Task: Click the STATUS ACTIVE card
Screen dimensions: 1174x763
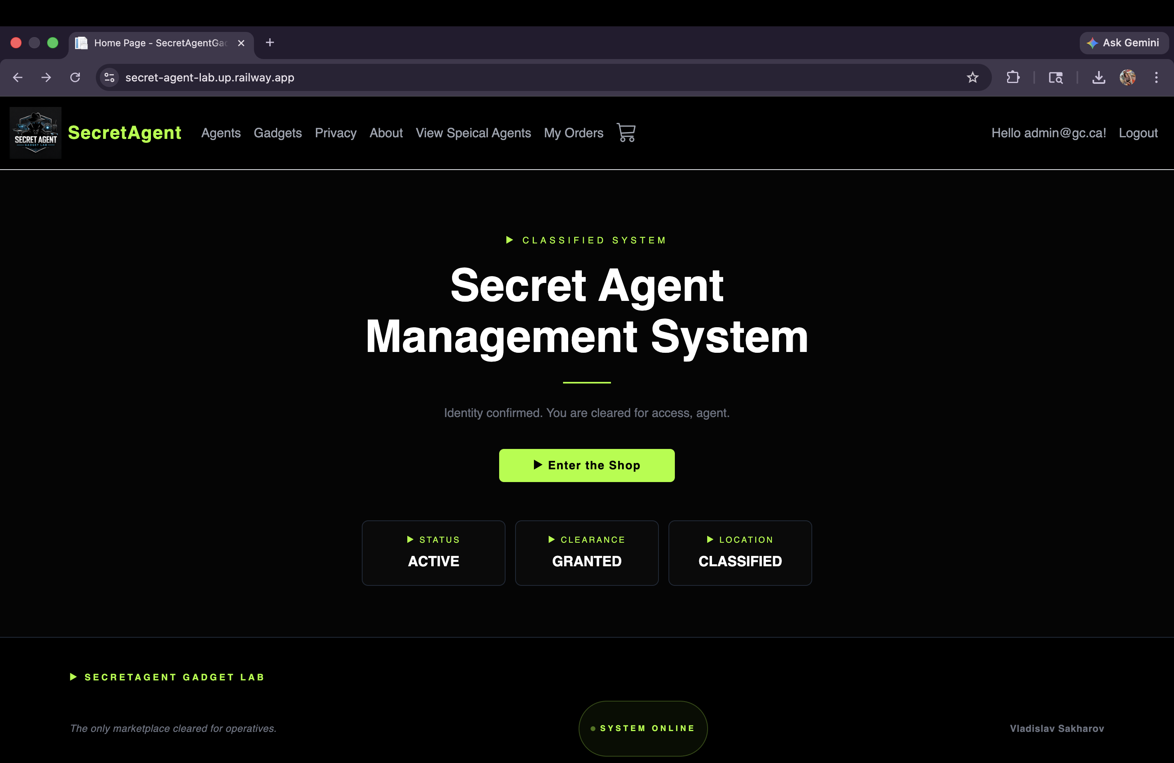Action: [434, 553]
